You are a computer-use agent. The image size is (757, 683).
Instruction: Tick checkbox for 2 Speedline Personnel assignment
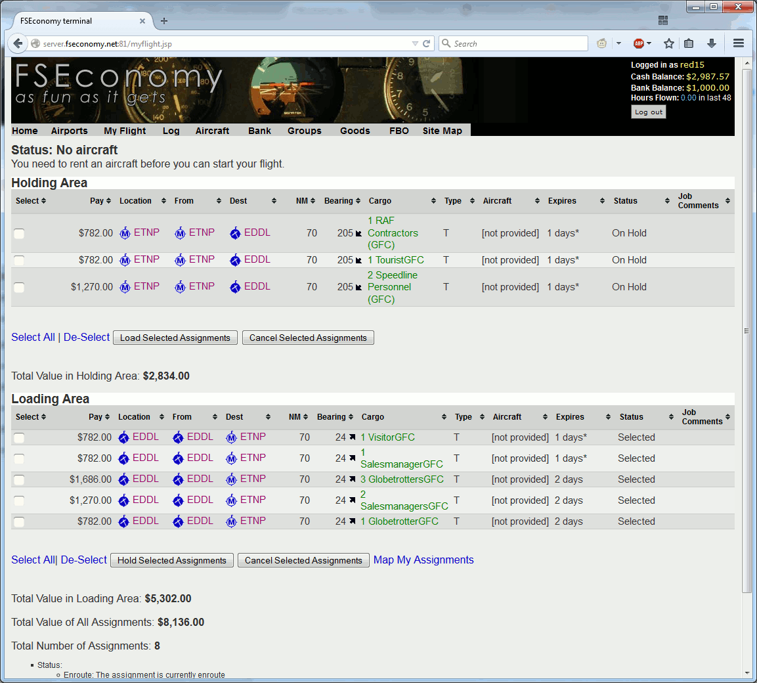19,288
